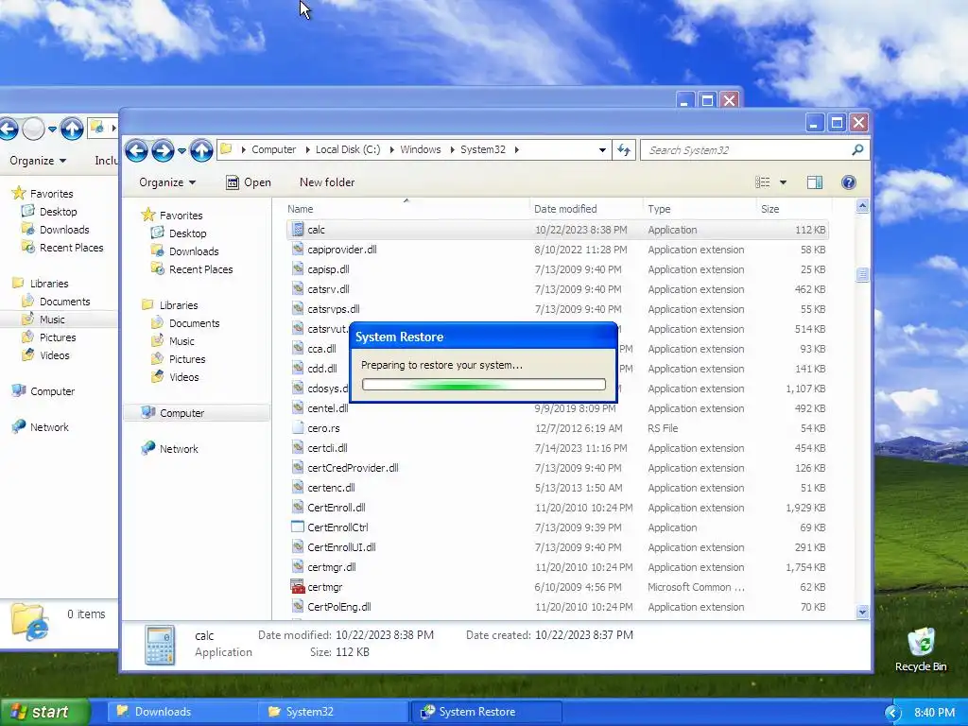968x726 pixels.
Task: Select centel.dll file
Action: pos(328,408)
